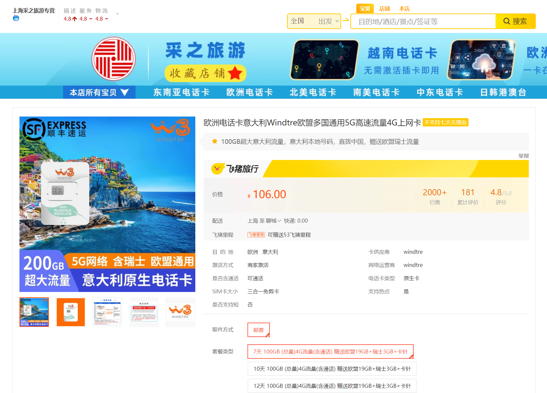Screen dimensions: 547x393
Task: Select the 7天 100GB plan option
Action: 331,352
